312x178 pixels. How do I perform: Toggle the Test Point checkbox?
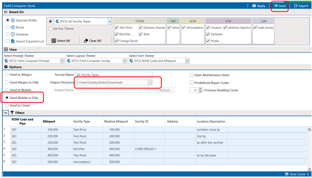tap(116, 27)
